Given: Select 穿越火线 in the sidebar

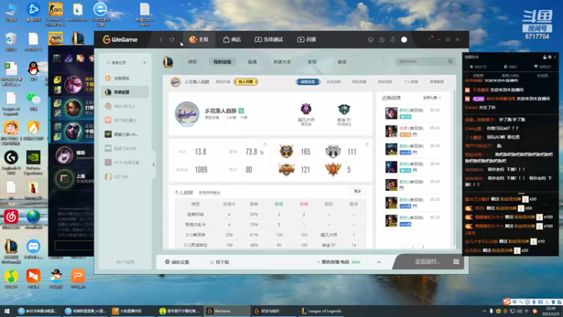Looking at the screenshot, I should [125, 134].
